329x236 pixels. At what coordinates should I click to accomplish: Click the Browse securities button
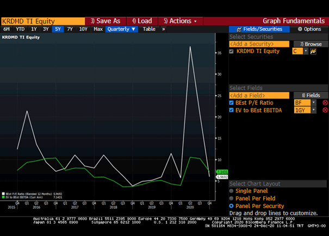point(311,44)
